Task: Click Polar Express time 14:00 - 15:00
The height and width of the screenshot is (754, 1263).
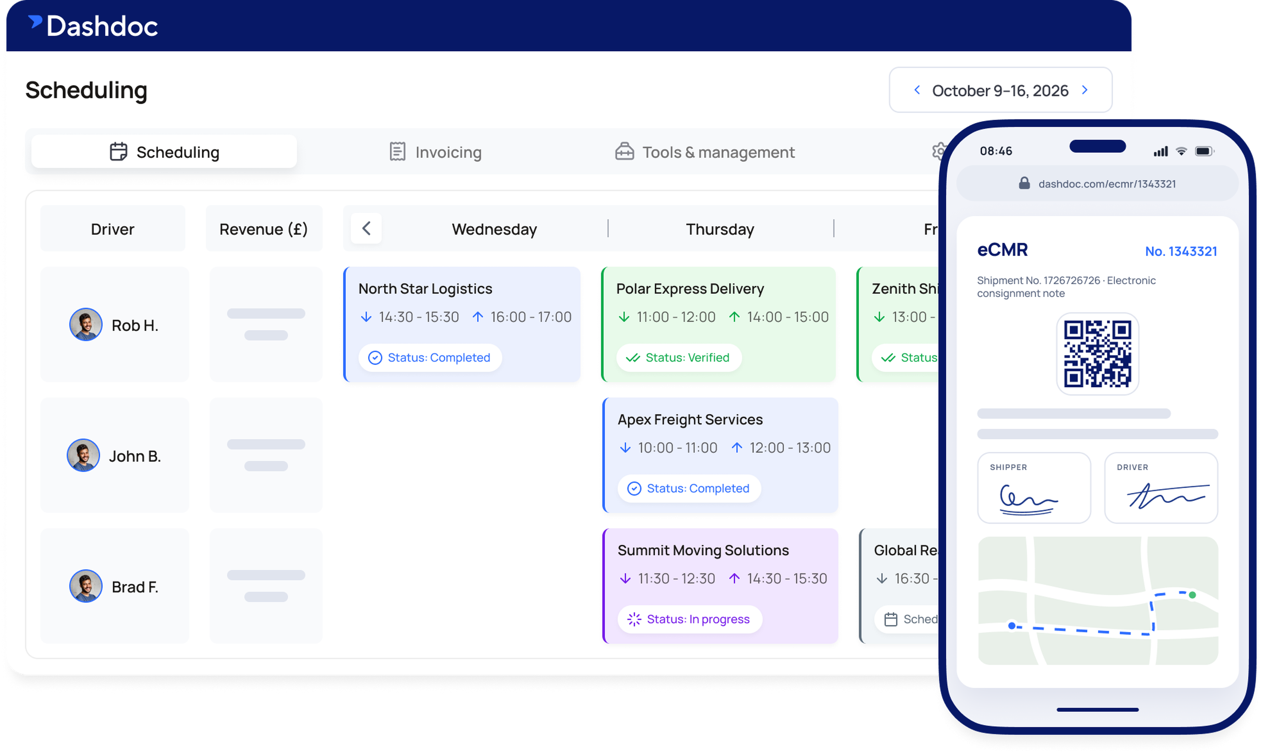Action: pyautogui.click(x=788, y=318)
